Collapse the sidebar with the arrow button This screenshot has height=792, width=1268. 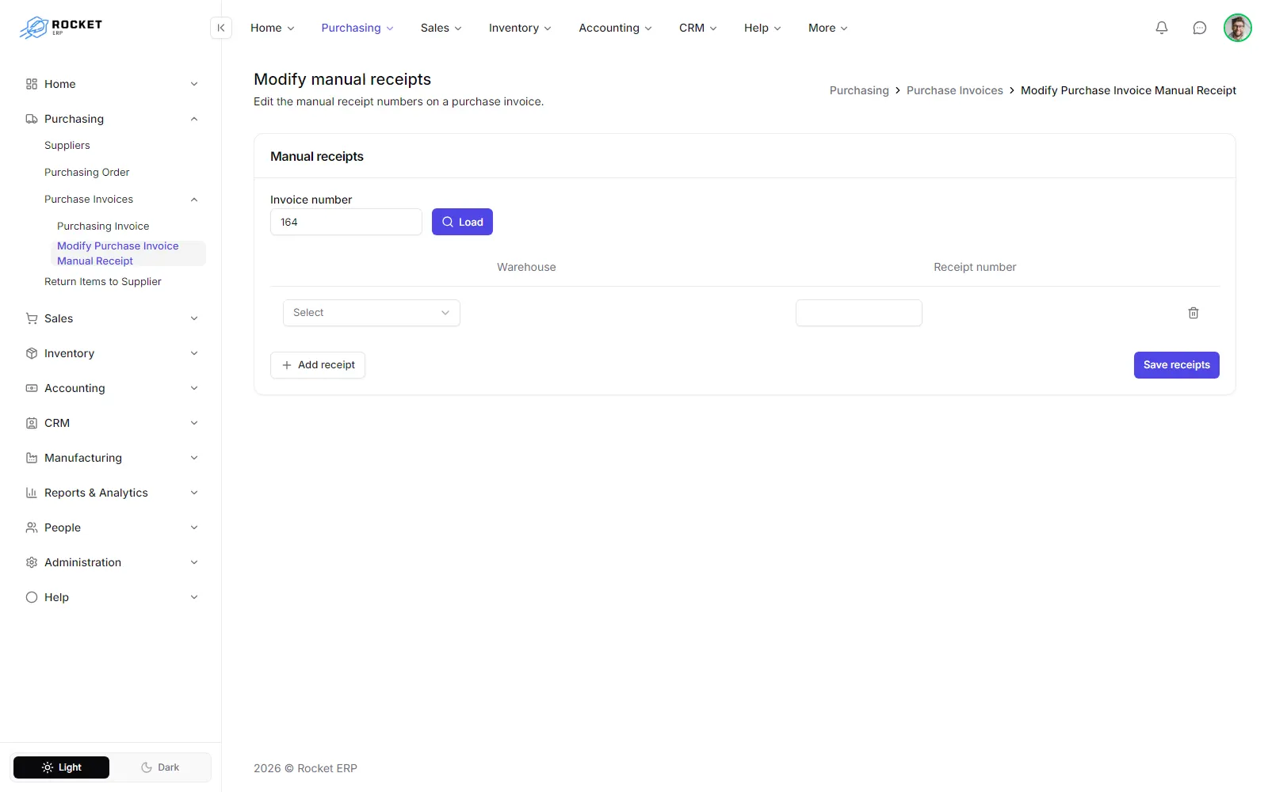[x=221, y=28]
